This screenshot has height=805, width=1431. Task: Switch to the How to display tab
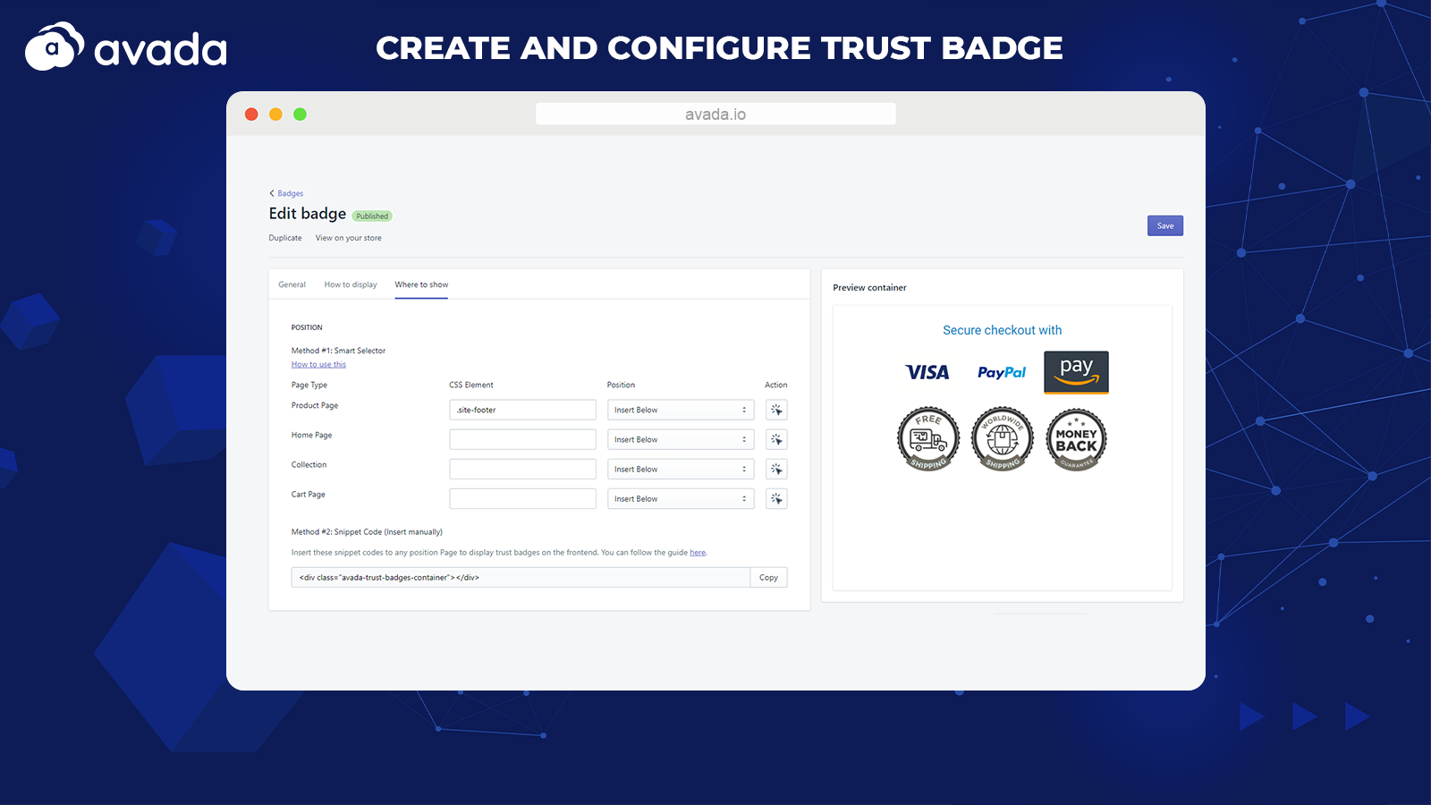(x=351, y=284)
